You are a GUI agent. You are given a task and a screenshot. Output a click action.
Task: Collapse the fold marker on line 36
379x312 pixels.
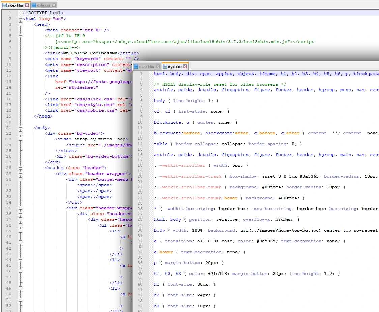point(20,214)
